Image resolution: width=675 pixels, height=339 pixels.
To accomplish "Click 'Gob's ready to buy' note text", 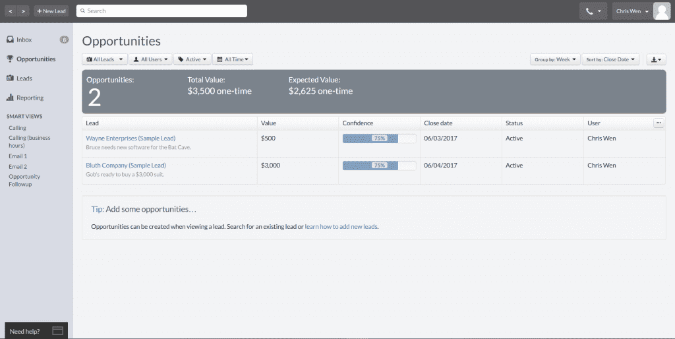I will tap(125, 175).
